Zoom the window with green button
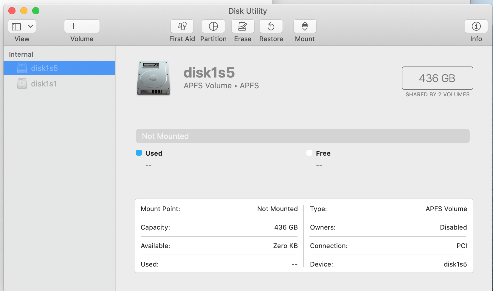The width and height of the screenshot is (493, 291). pyautogui.click(x=36, y=11)
